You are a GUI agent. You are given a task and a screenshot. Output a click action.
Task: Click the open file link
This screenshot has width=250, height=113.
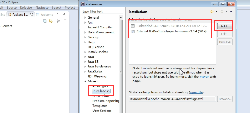(x=196, y=92)
